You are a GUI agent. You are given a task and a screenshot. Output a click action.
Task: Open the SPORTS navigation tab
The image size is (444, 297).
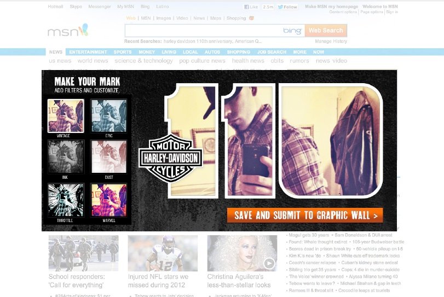[123, 52]
